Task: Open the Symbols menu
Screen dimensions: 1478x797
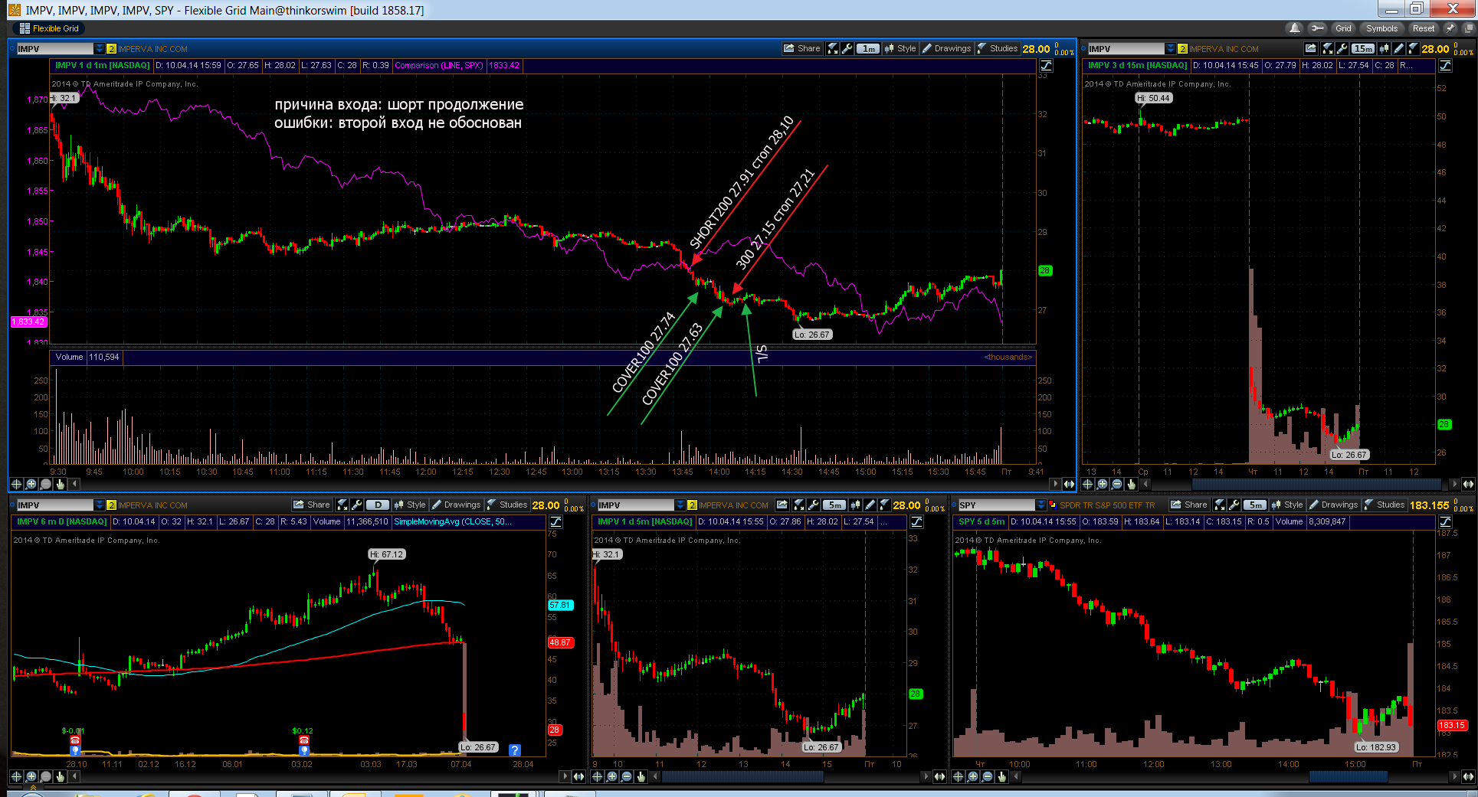Action: 1381,28
